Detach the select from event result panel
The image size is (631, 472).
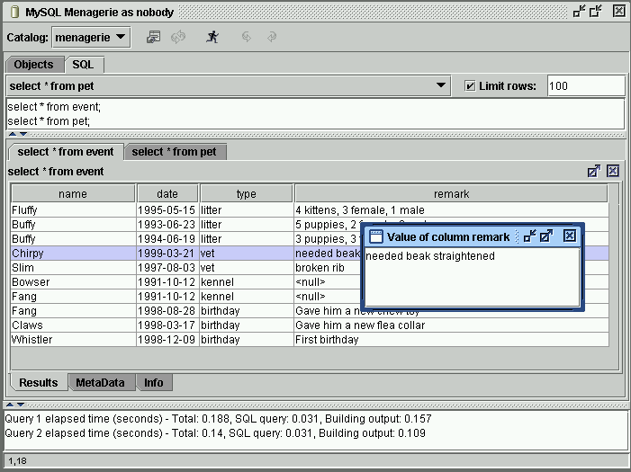[x=593, y=171]
